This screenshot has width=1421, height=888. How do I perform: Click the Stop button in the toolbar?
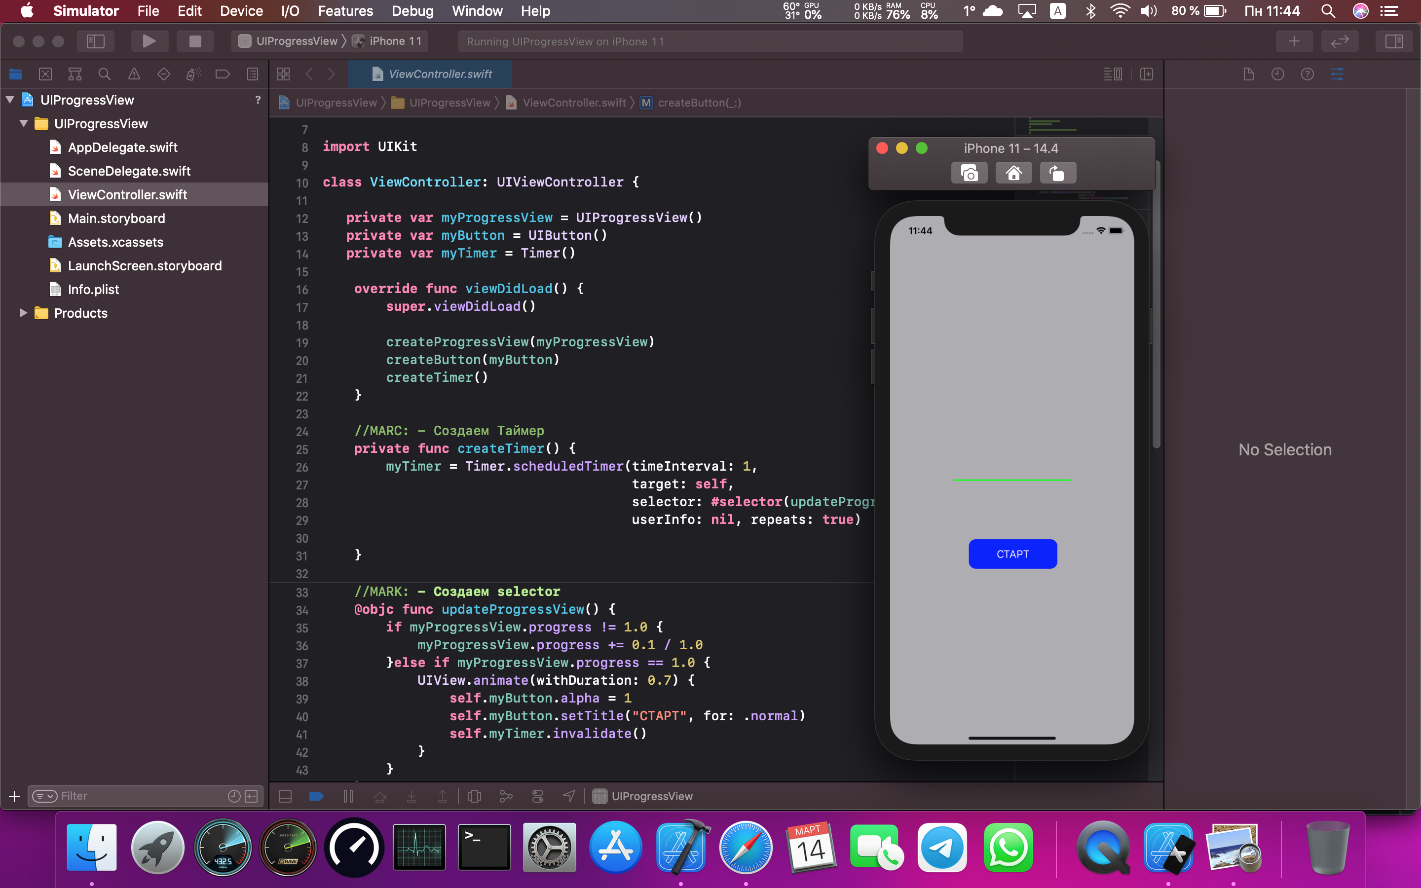195,41
